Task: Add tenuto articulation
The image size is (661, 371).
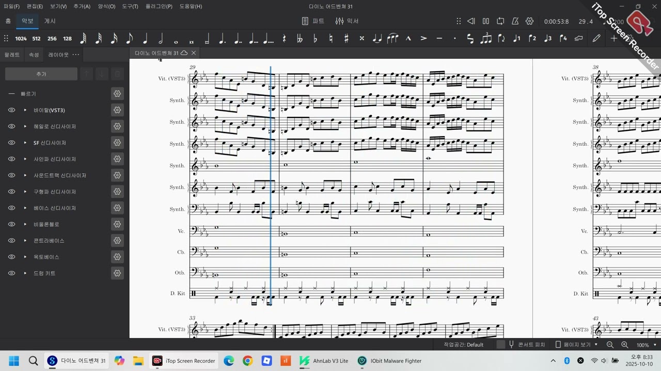Action: pyautogui.click(x=439, y=38)
